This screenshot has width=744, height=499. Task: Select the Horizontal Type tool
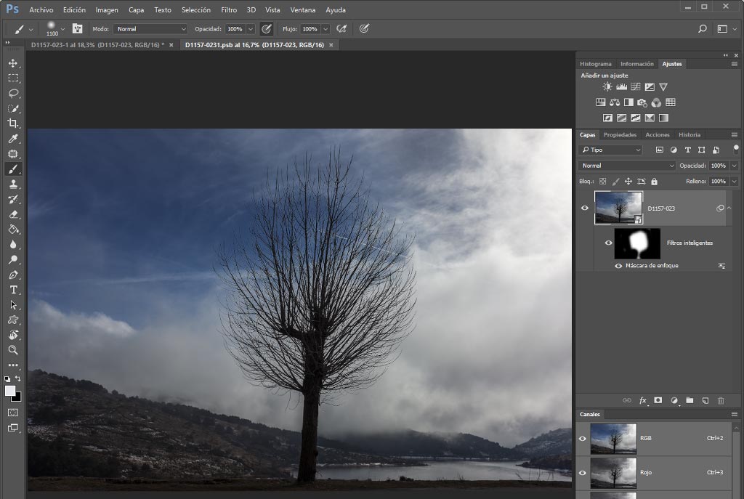(x=13, y=290)
